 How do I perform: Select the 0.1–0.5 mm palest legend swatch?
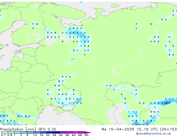coord(5,132)
